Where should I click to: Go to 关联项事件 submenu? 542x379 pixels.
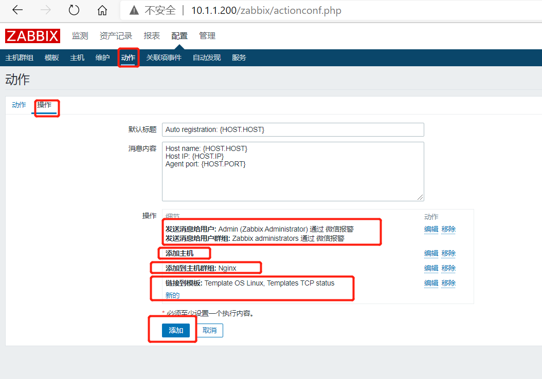tap(164, 58)
